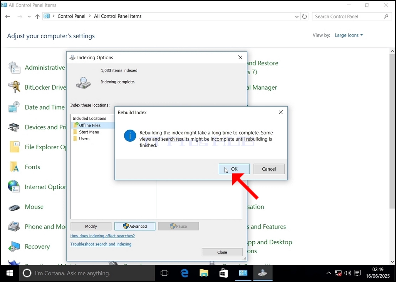Click the Fonts label text
The image size is (396, 282).
[32, 167]
